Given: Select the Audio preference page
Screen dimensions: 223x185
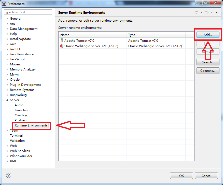Looking at the screenshot, I should (19, 105).
